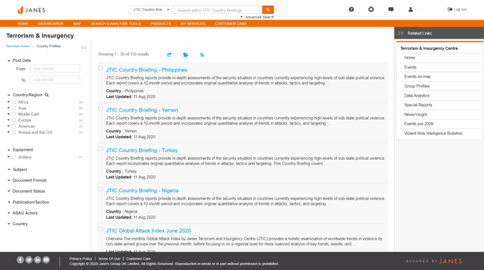Subscribe using the RSS feed icon
The image size is (484, 270).
tap(202, 55)
